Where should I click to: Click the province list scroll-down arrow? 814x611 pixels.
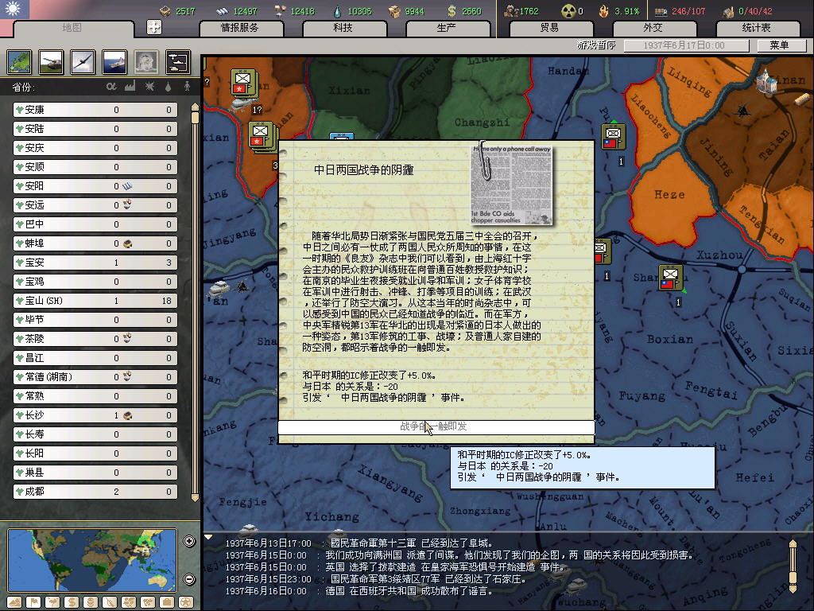(x=196, y=497)
